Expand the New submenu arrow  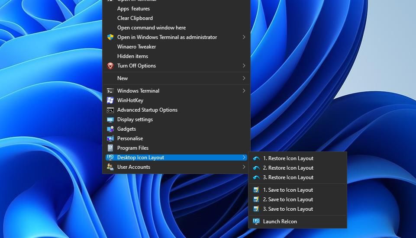point(244,78)
